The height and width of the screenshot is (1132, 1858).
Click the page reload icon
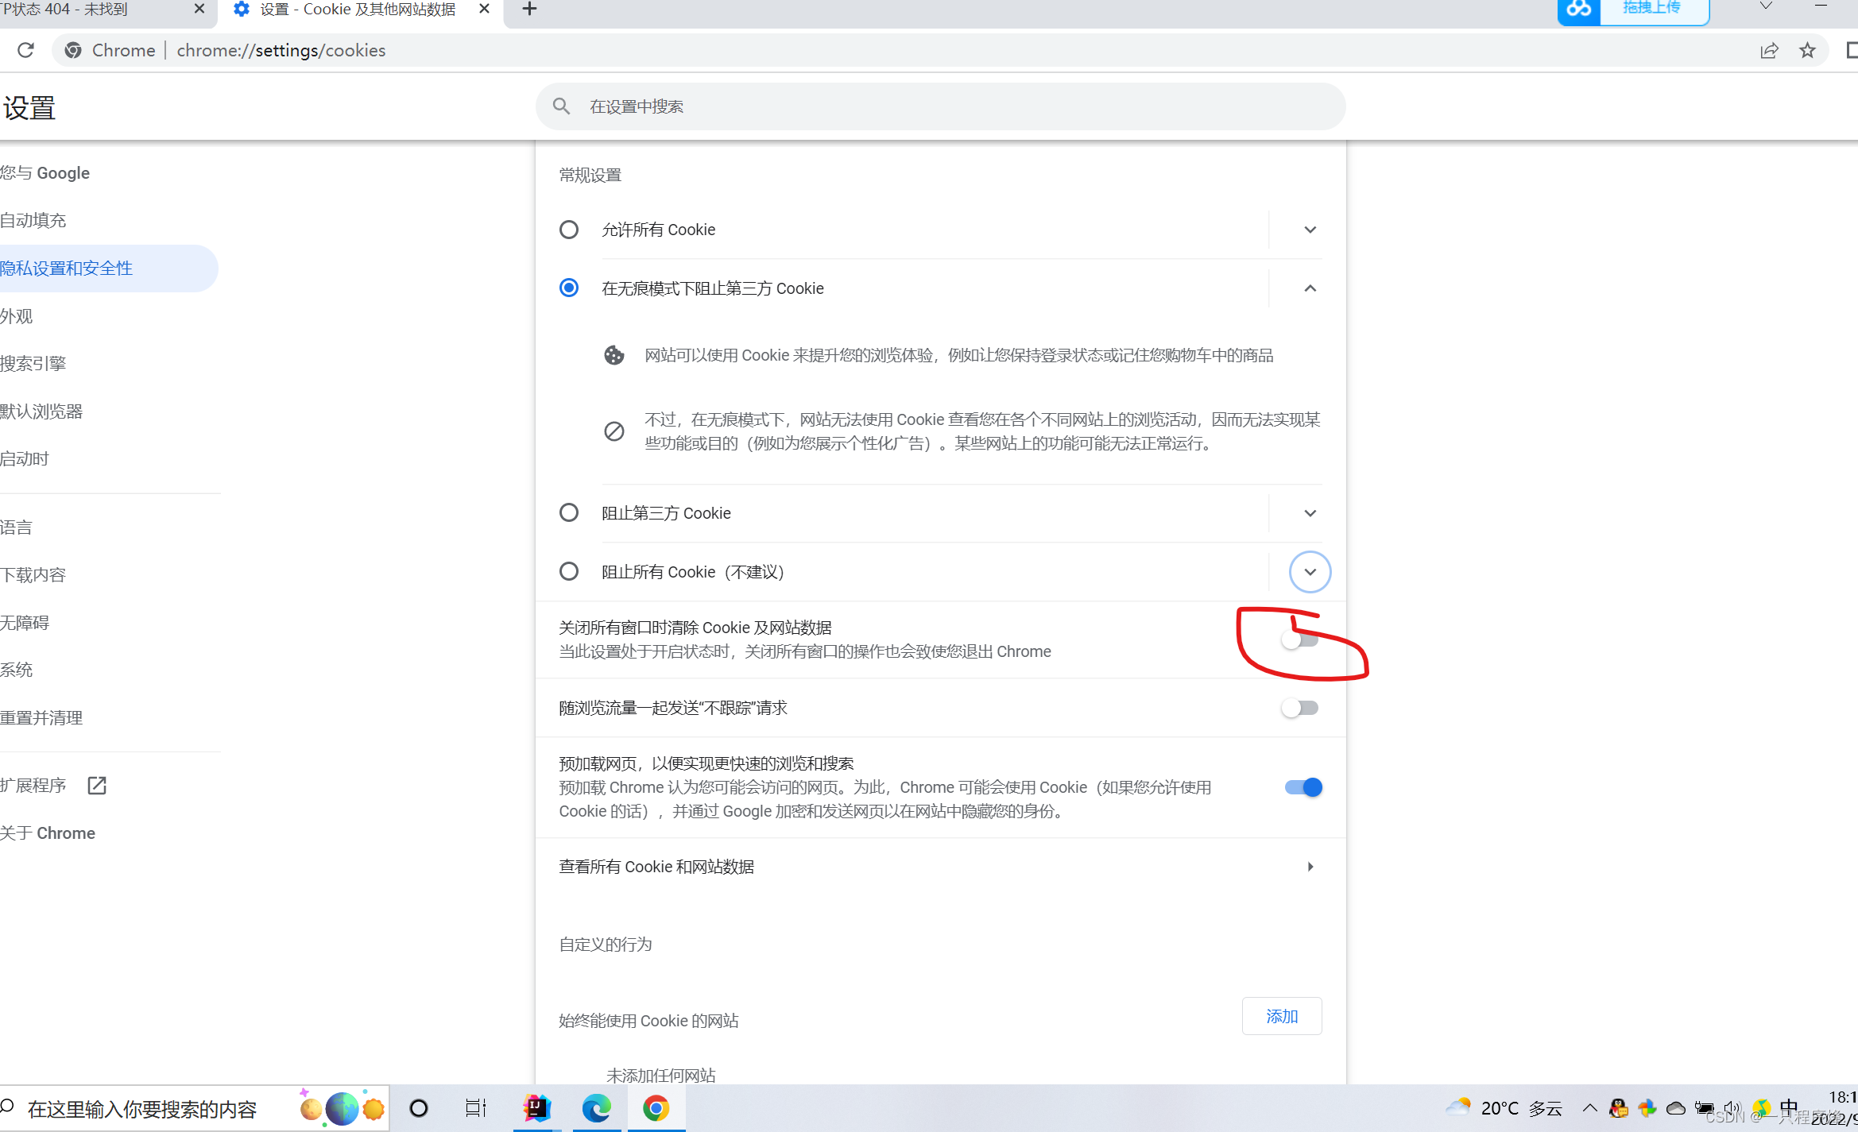[x=25, y=50]
